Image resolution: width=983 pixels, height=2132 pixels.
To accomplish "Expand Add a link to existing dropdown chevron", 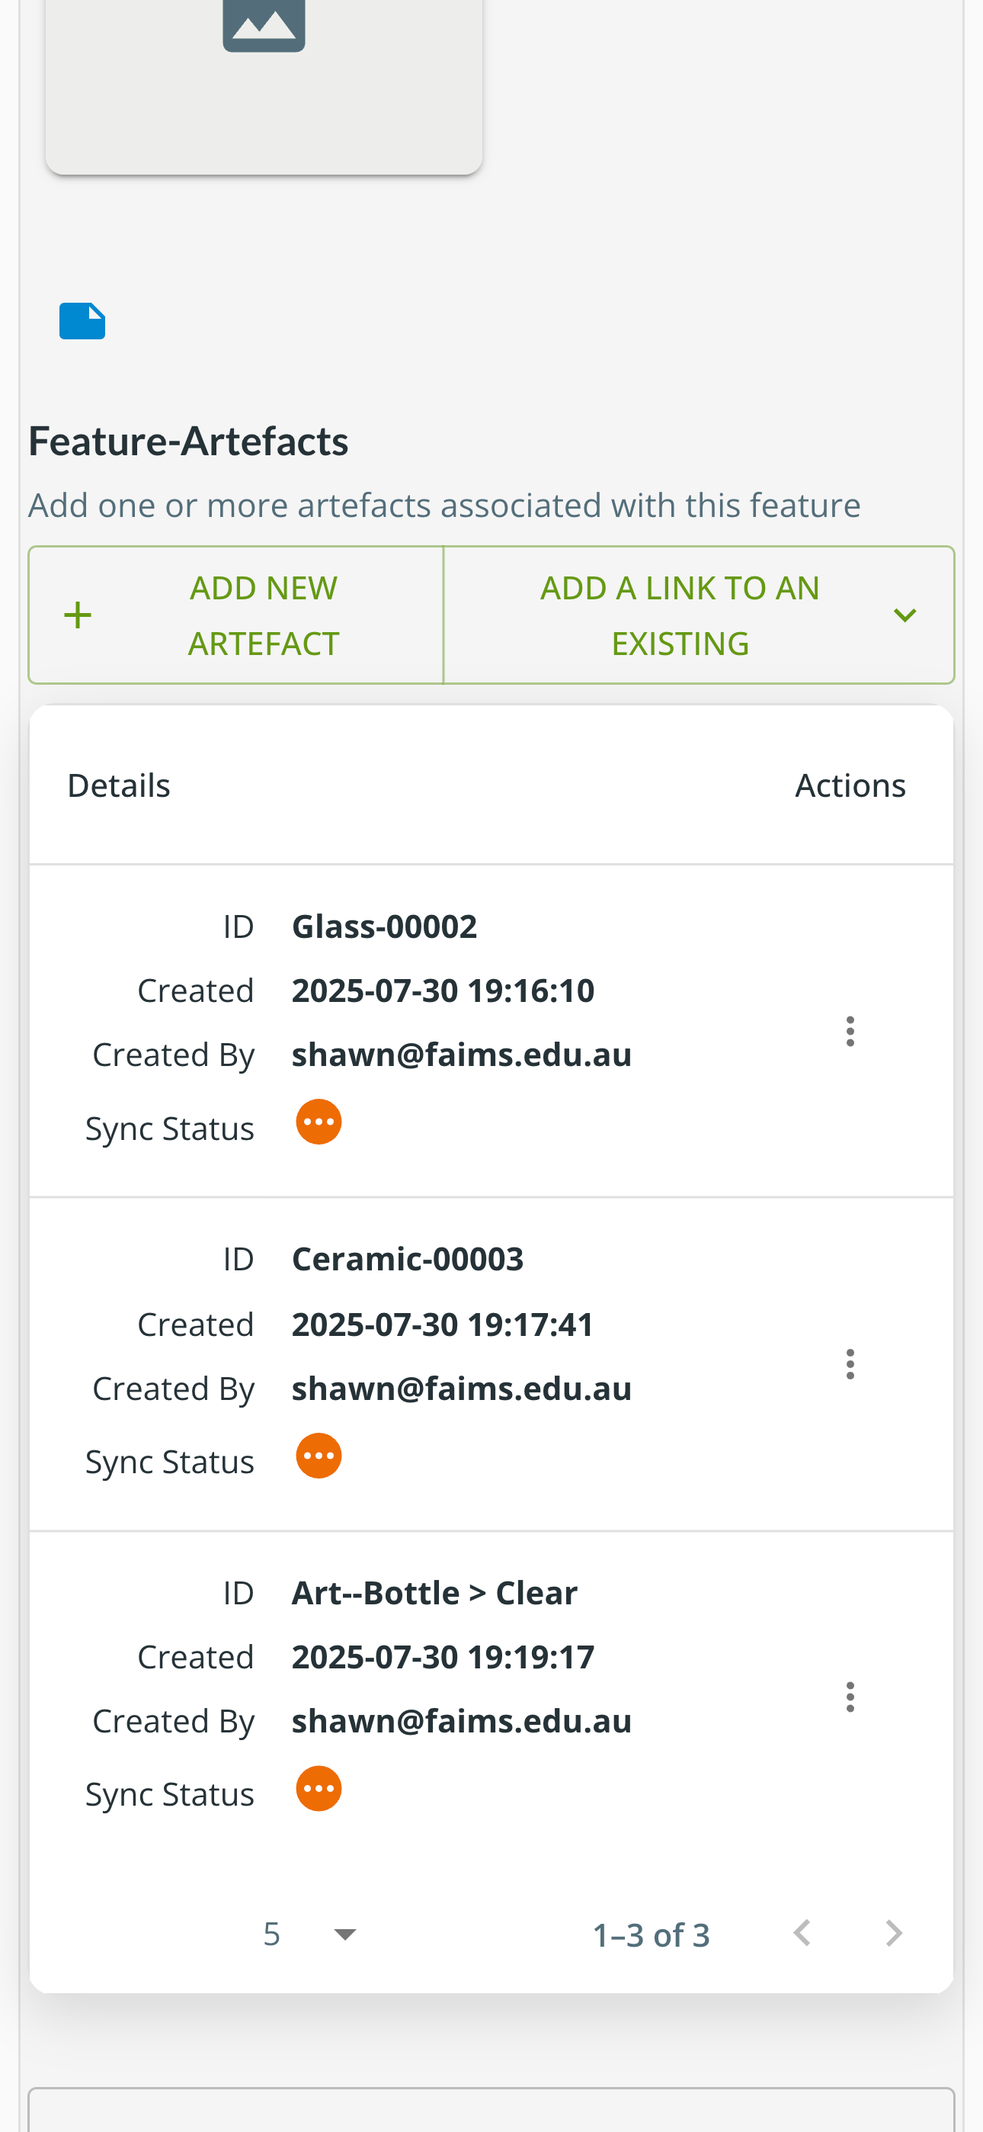I will click(905, 615).
